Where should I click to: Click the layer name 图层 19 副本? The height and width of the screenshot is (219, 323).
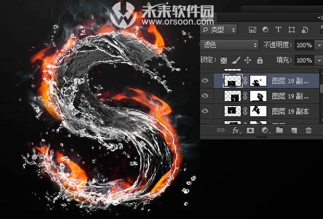pos(290,111)
